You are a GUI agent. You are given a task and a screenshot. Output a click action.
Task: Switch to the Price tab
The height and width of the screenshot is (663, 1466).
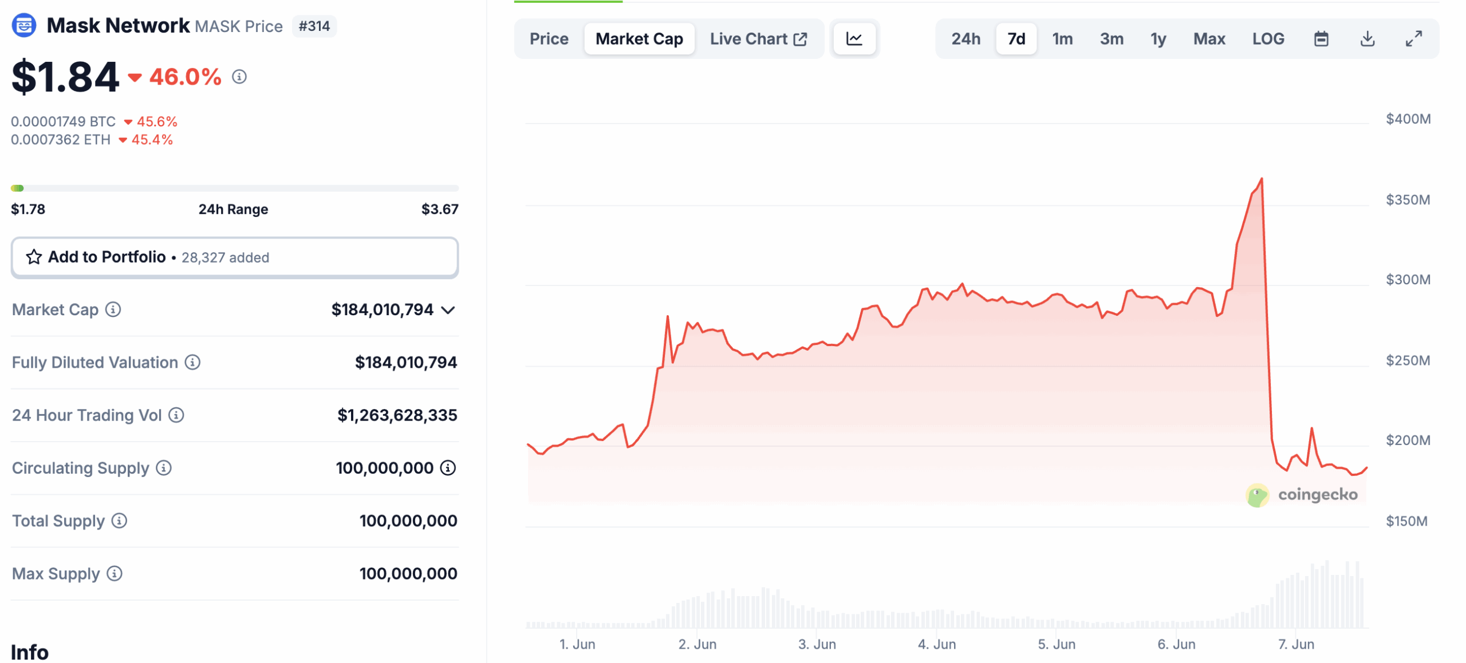point(548,38)
